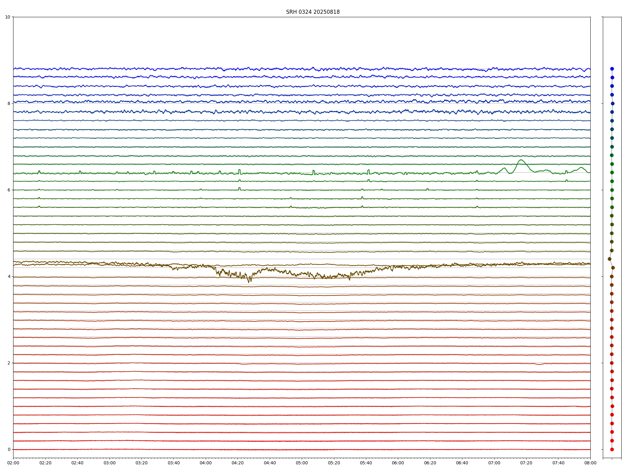The image size is (626, 470).
Task: Click the brown dot offset left of the column
Action: coord(609,259)
